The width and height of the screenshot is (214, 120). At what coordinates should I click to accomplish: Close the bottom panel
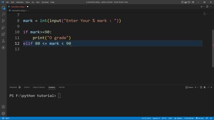pyautogui.click(x=211, y=87)
